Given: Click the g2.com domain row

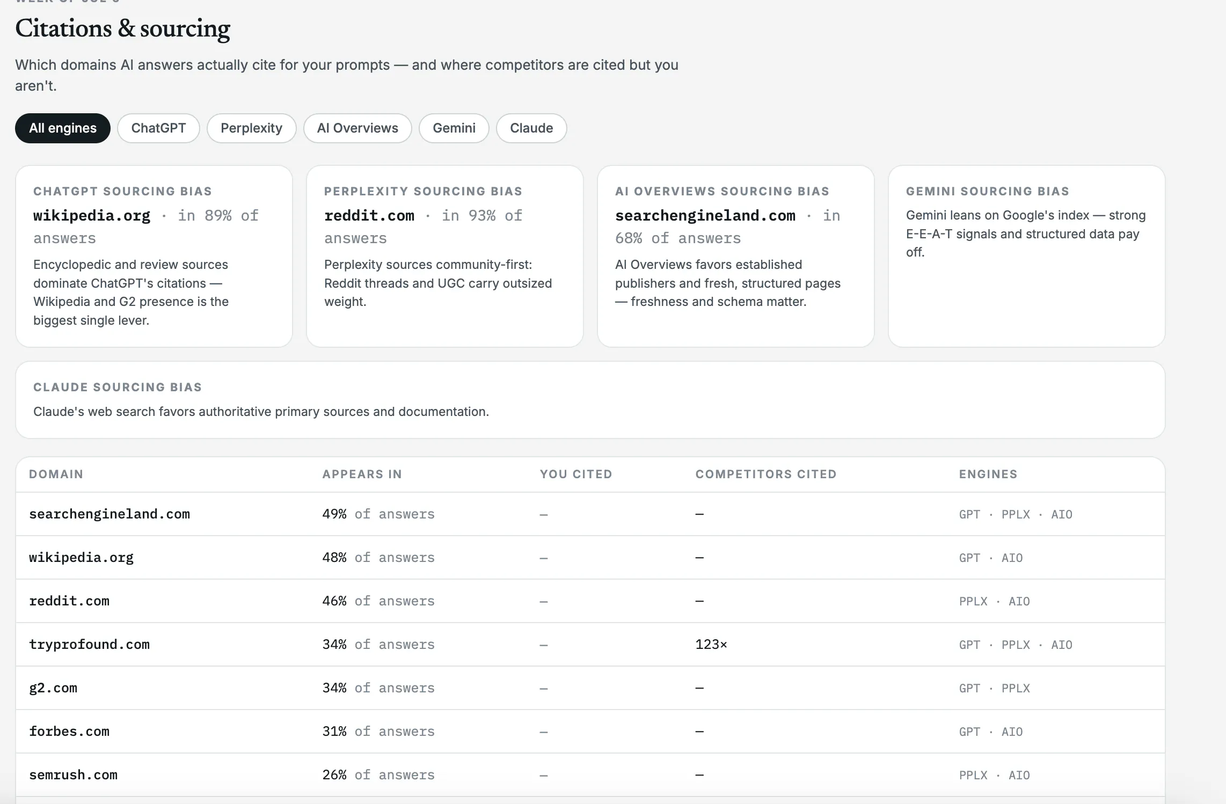Looking at the screenshot, I should click(x=590, y=688).
